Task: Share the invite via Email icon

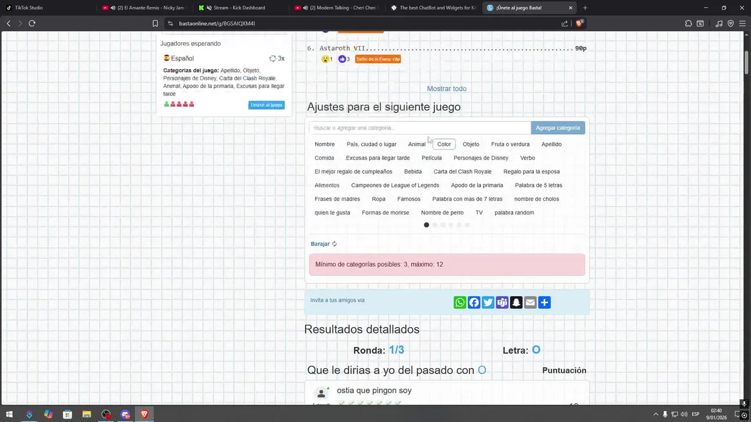Action: click(x=530, y=302)
